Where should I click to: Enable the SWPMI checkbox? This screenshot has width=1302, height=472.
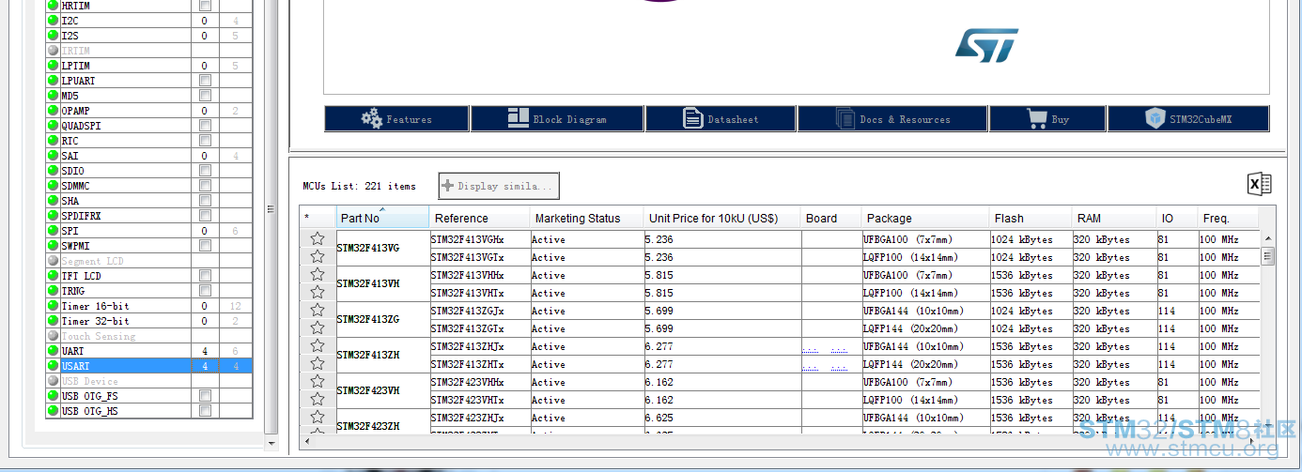205,246
